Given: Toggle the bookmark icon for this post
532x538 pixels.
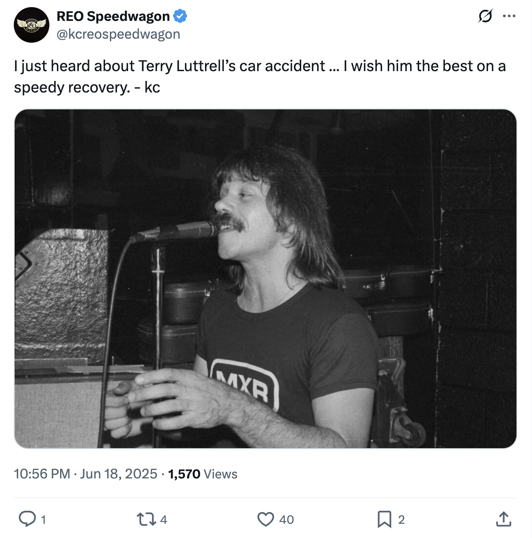Looking at the screenshot, I should (384, 519).
